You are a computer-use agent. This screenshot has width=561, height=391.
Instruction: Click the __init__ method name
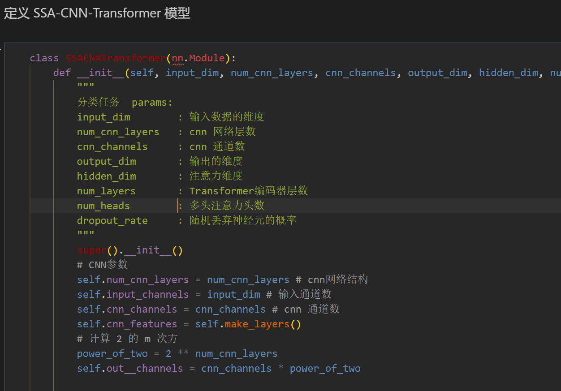101,73
